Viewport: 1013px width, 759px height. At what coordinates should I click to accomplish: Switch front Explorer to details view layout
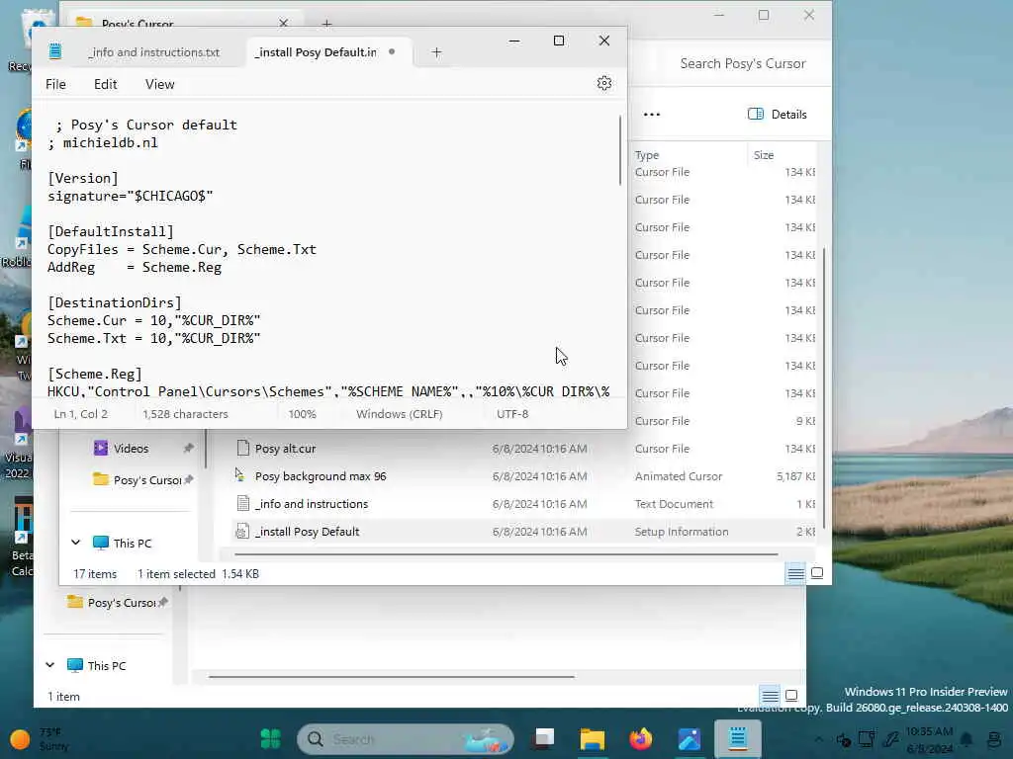796,573
